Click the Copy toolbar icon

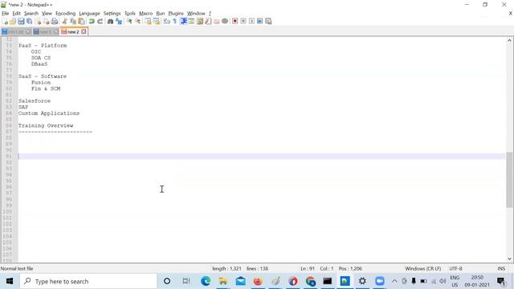tap(73, 22)
